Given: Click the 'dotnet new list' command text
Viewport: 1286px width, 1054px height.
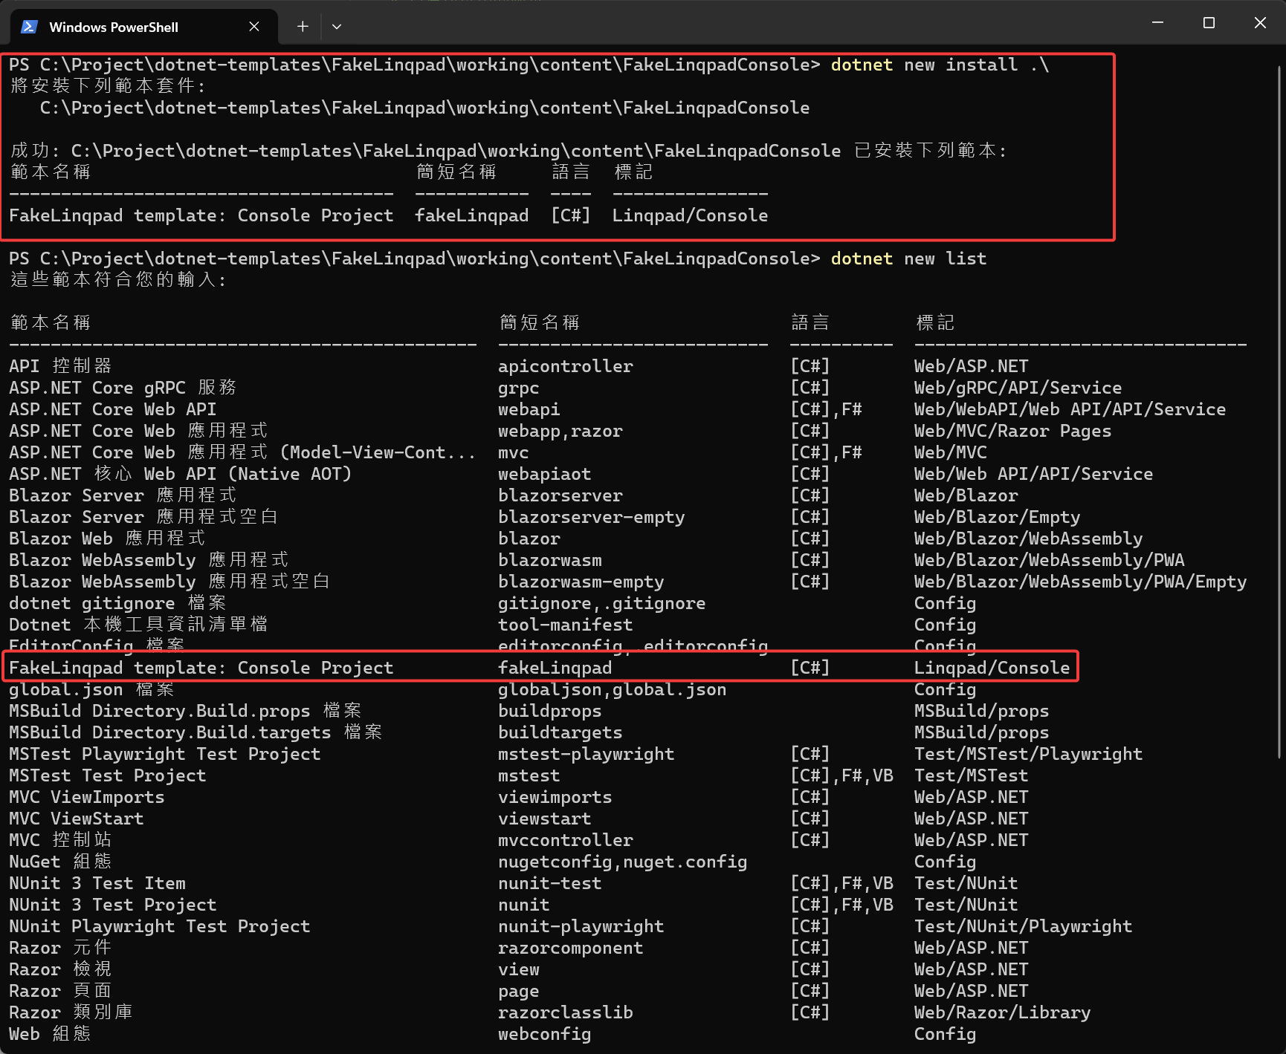Looking at the screenshot, I should tap(908, 258).
